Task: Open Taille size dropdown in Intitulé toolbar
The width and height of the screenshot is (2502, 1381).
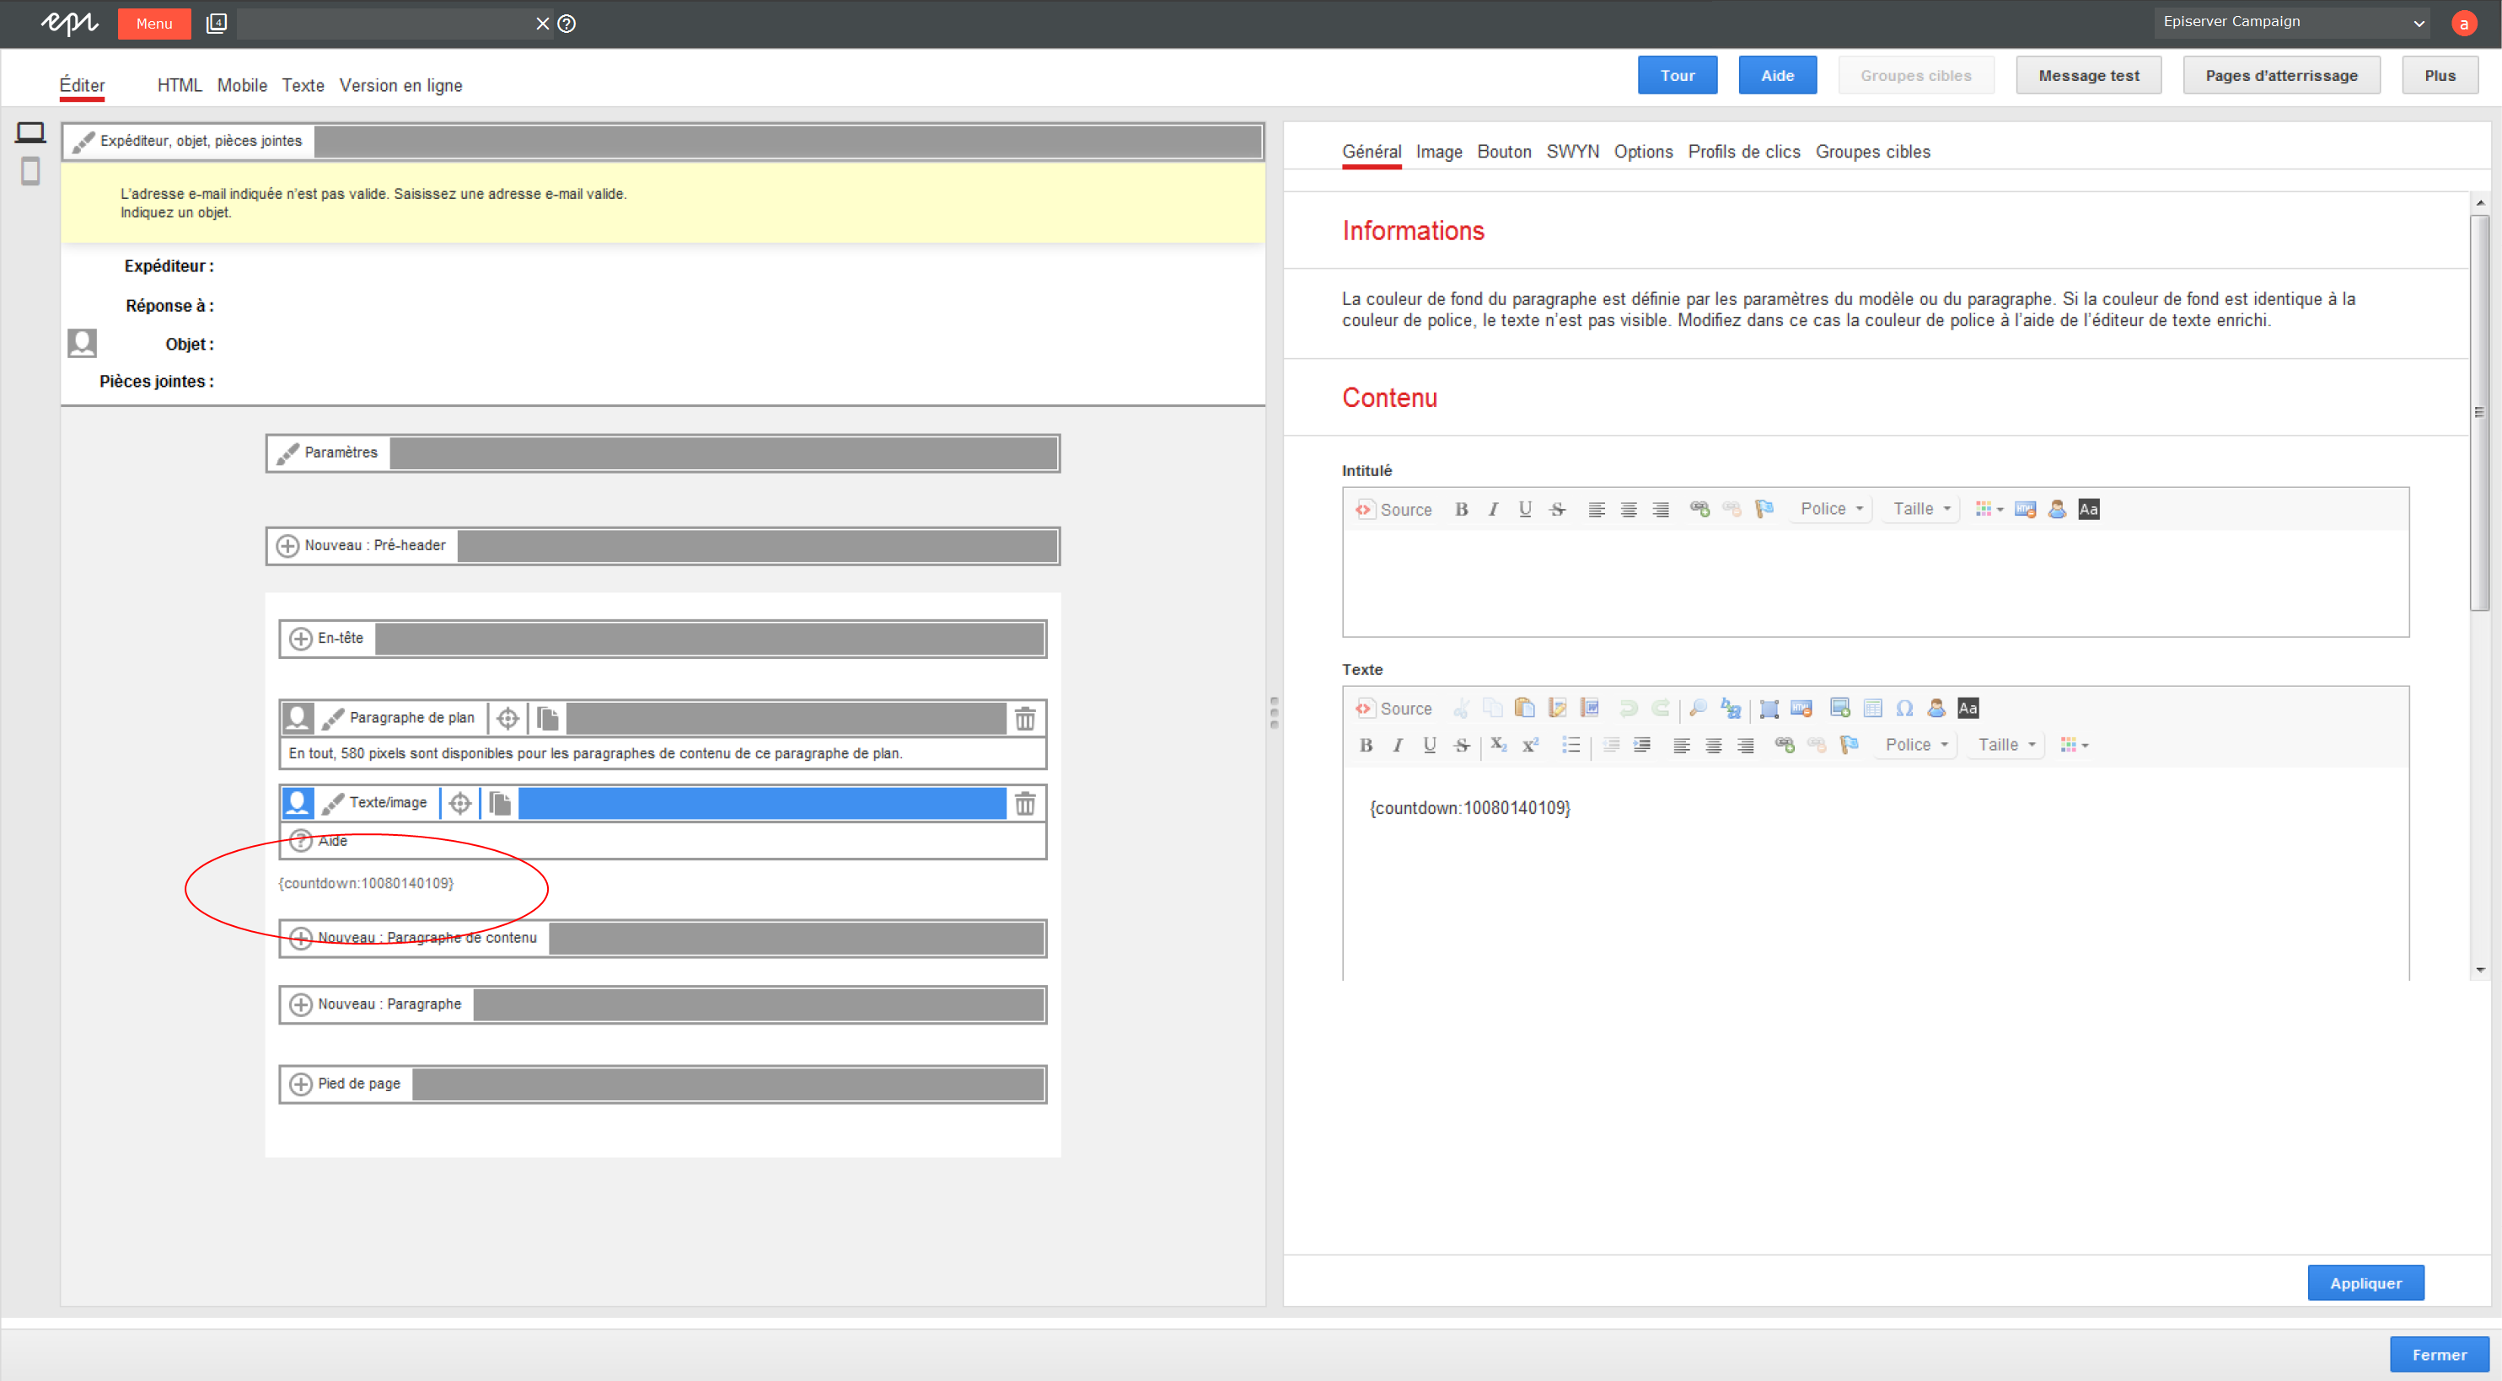Action: (x=1921, y=510)
